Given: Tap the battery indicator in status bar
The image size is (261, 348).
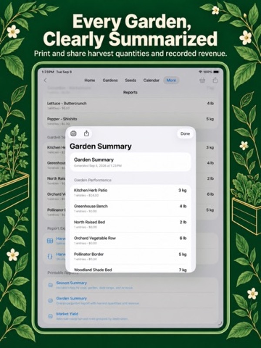Looking at the screenshot, I should 216,72.
